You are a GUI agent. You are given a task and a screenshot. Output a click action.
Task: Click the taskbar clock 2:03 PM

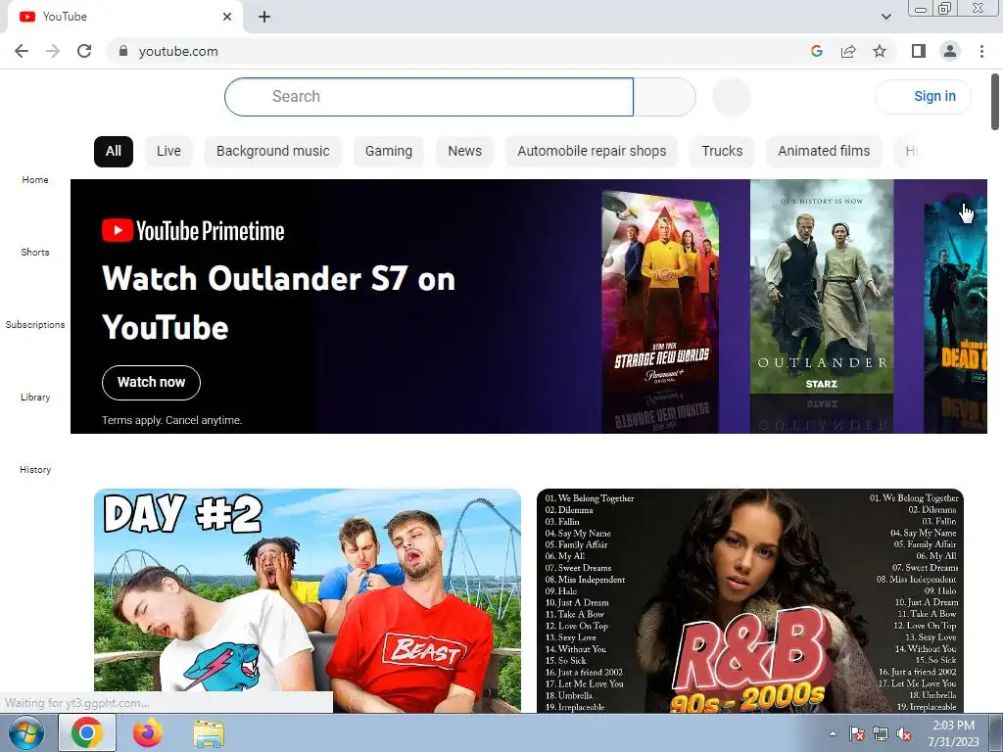954,733
